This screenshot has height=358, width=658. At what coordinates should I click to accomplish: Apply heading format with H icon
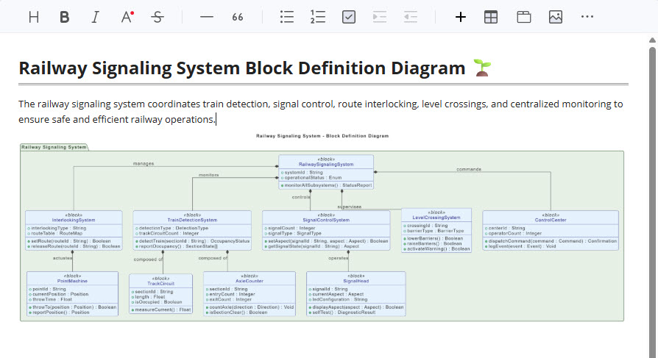(x=34, y=17)
